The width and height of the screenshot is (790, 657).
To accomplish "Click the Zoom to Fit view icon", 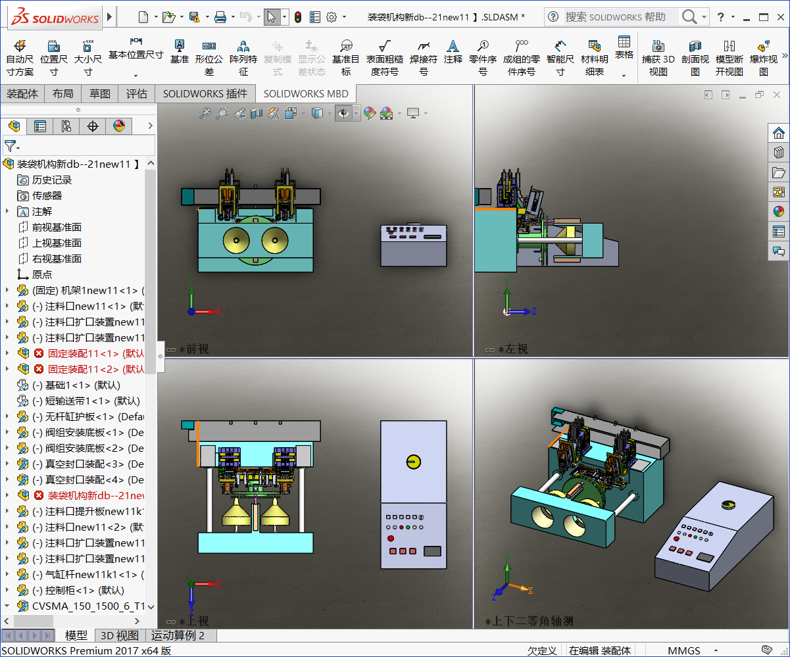I will click(x=206, y=113).
